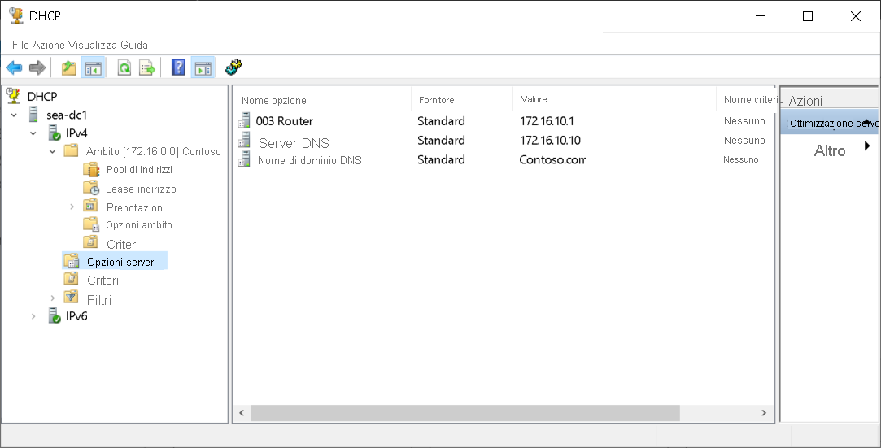Viewport: 881px width, 448px height.
Task: Click Nessuno in the 003 Router row
Action: [744, 120]
